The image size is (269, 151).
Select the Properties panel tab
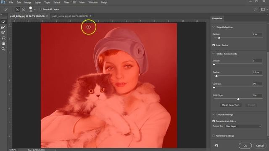click(x=217, y=18)
